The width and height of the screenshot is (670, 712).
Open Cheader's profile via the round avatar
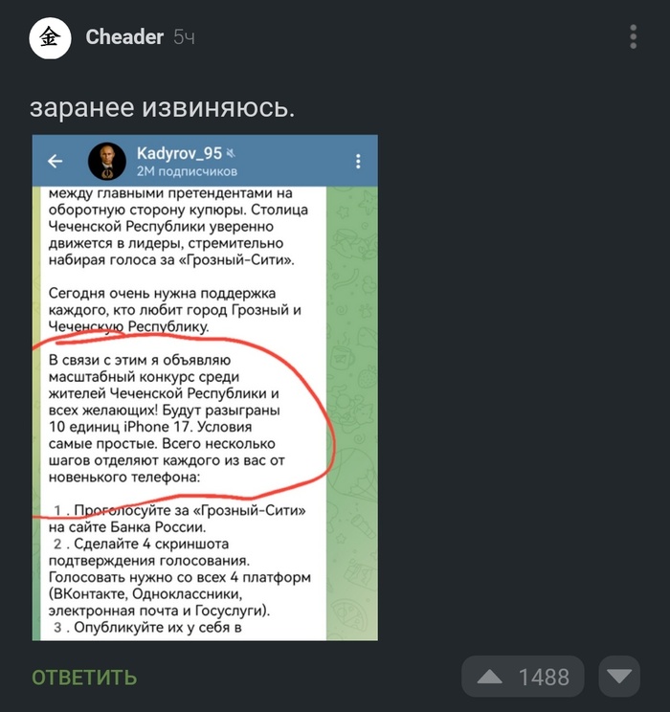[x=50, y=38]
